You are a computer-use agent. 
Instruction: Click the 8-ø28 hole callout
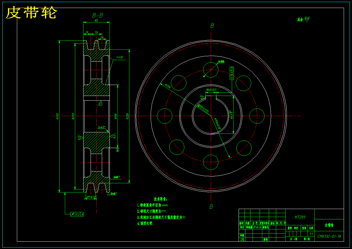click(221, 61)
